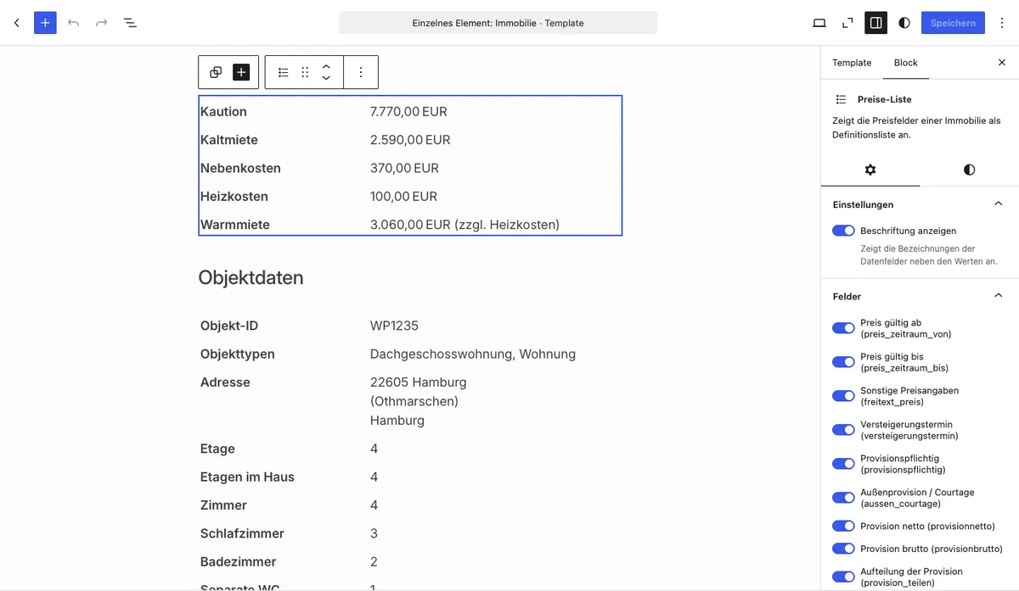Toggle Beschriftung anzeigen
The image size is (1019, 591).
pyautogui.click(x=843, y=231)
